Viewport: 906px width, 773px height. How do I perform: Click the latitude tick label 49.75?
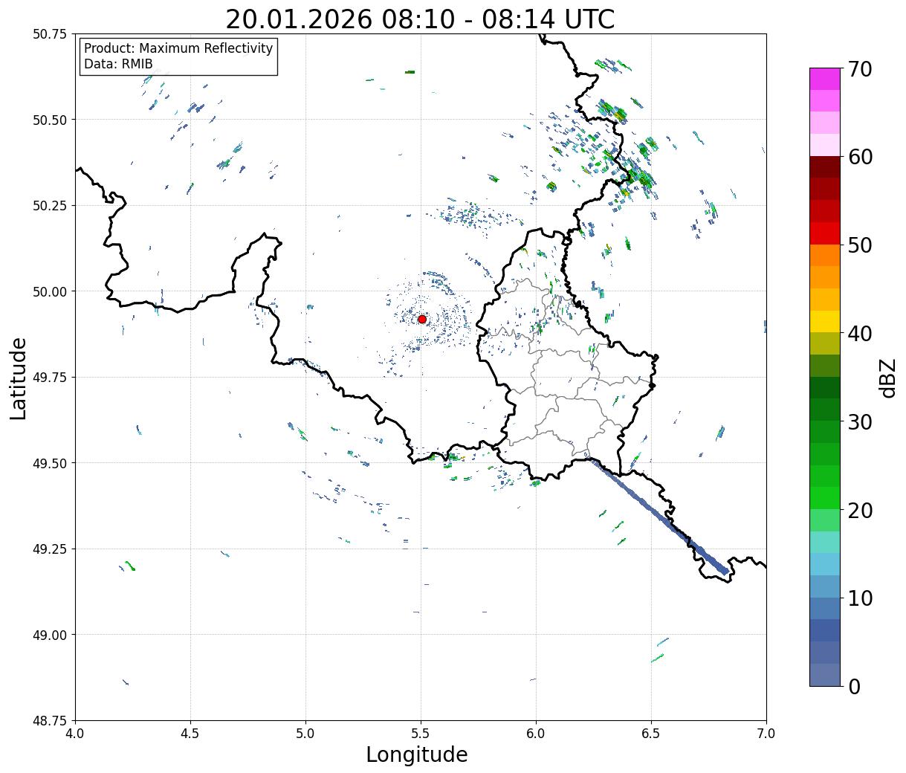click(x=51, y=378)
